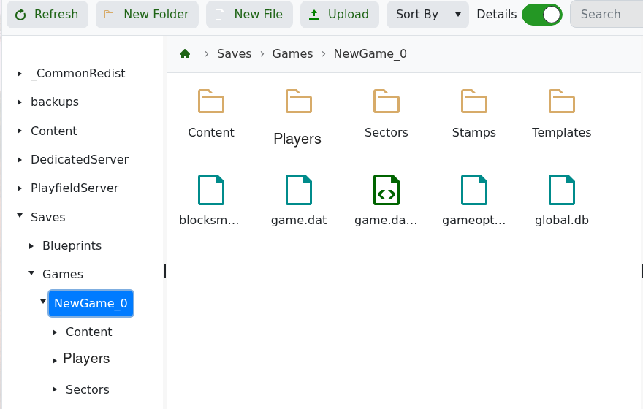Image resolution: width=643 pixels, height=409 pixels.
Task: Click the Stamps folder name text
Action: point(474,132)
